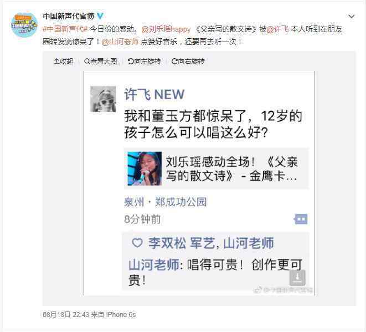This screenshot has height=332, width=366.
Task: Click the 许飞 NEW username
Action: pos(154,94)
